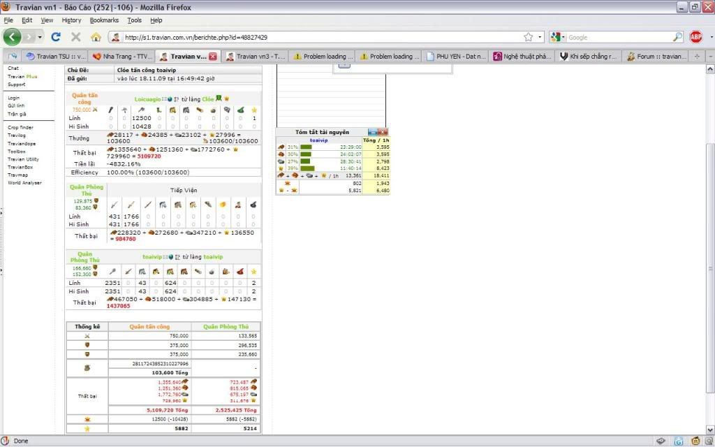
Task: Open the Travmap link
Action: click(x=17, y=175)
